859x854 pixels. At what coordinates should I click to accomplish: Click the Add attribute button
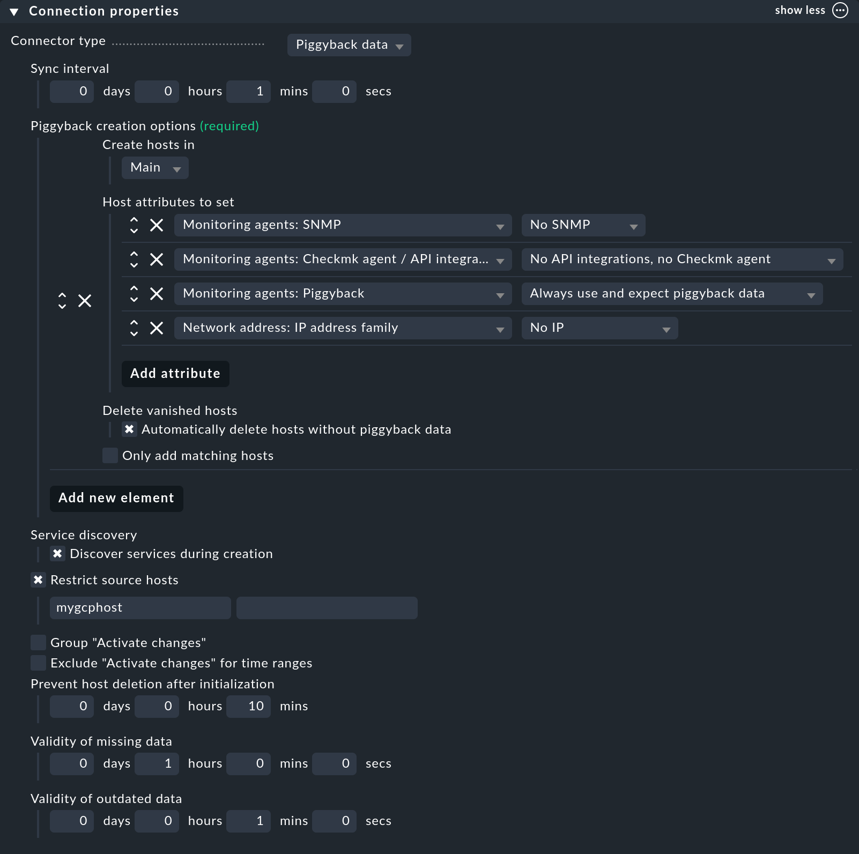point(175,374)
